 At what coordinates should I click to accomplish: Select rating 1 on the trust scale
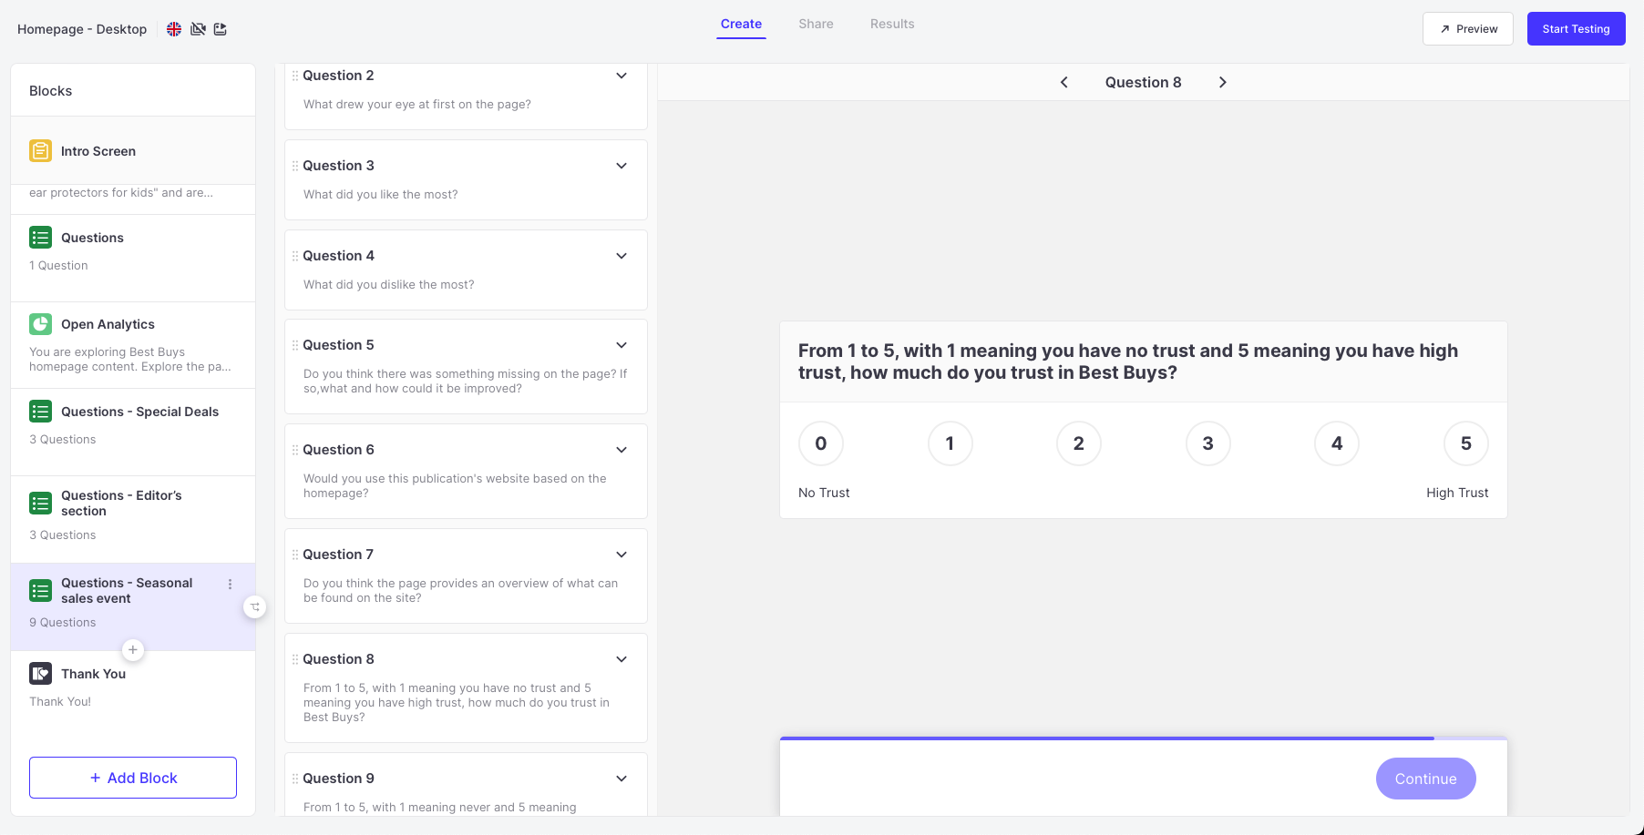click(x=950, y=443)
